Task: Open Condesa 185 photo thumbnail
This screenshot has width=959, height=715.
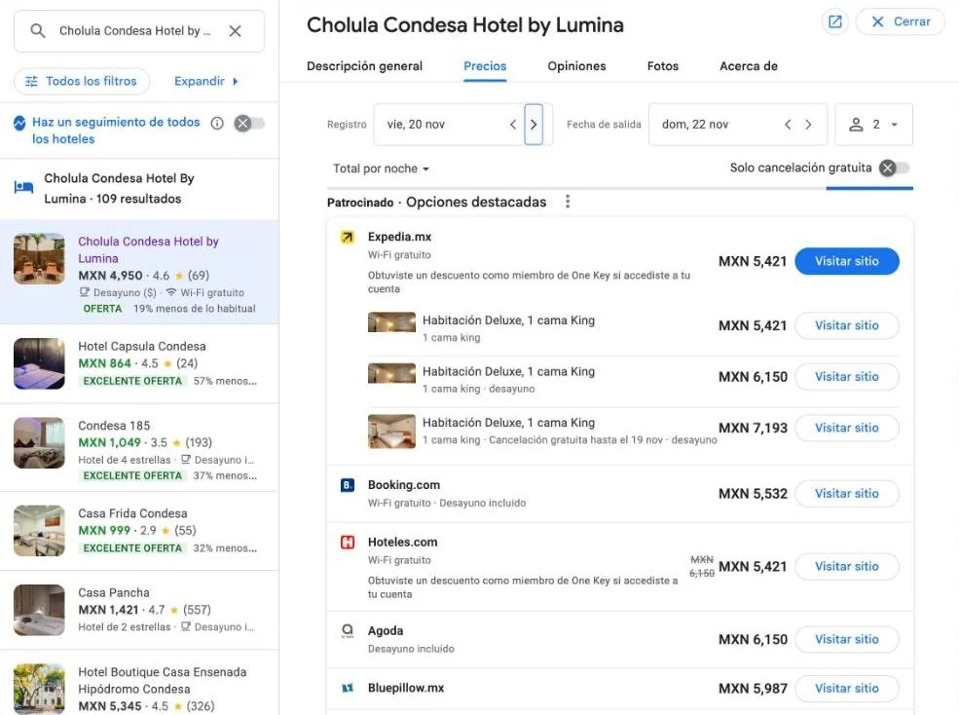Action: 39,442
